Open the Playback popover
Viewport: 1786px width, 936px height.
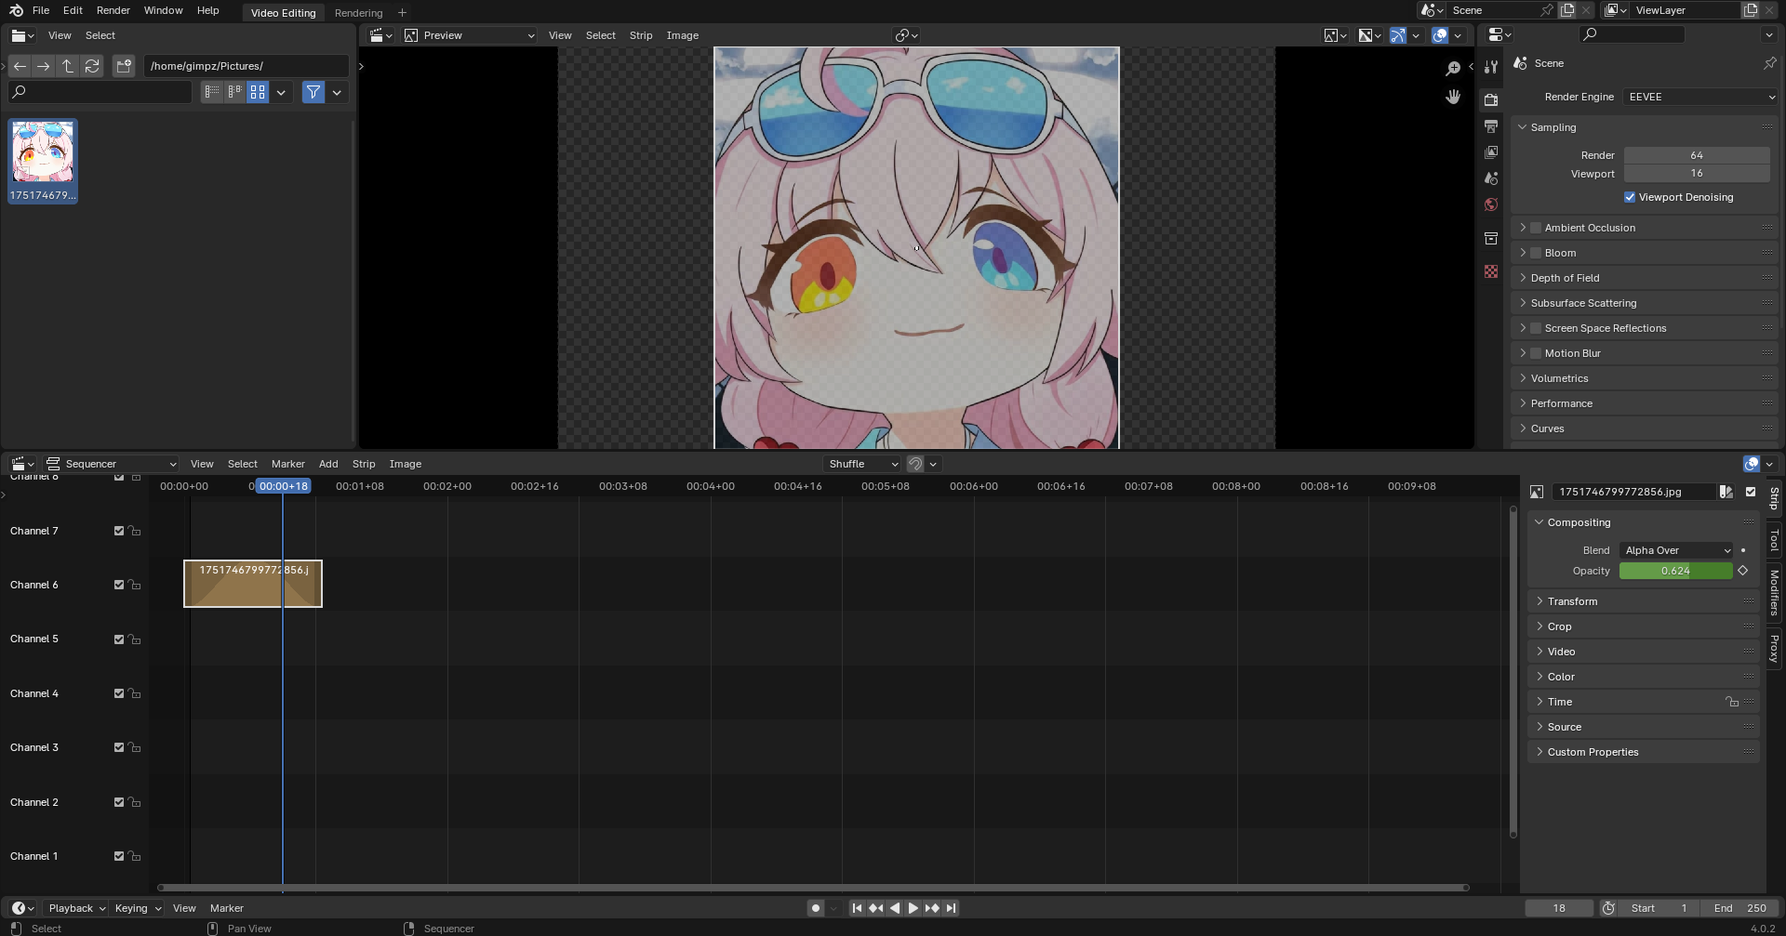pos(76,908)
